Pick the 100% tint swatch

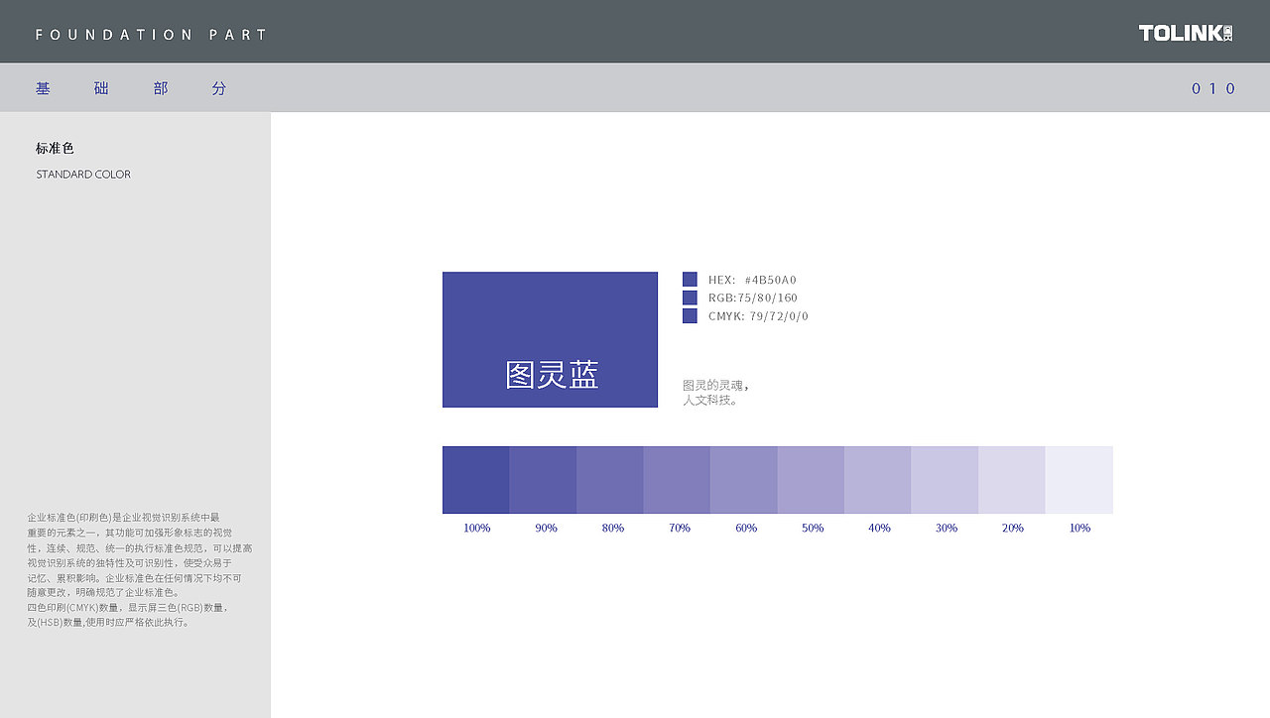(476, 480)
